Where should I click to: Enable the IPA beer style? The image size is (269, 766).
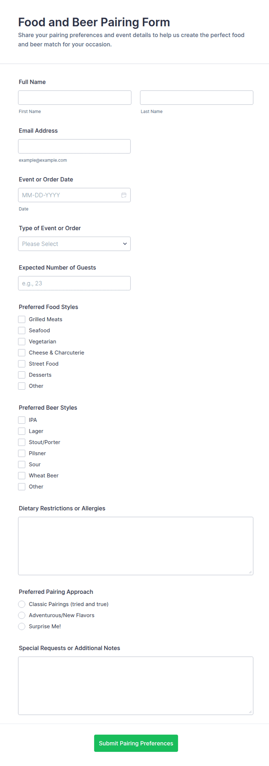tap(22, 420)
